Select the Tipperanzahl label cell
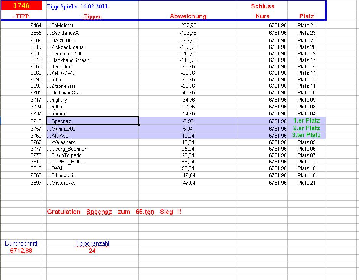This screenshot has width=359, height=280. tap(93, 243)
